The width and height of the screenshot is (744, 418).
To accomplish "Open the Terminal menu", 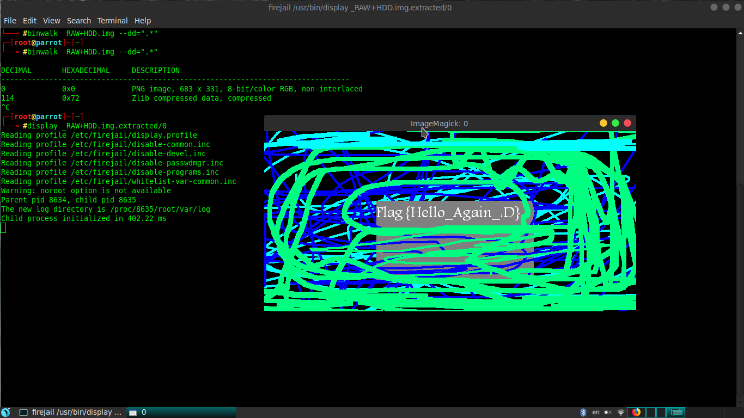I will [x=112, y=20].
